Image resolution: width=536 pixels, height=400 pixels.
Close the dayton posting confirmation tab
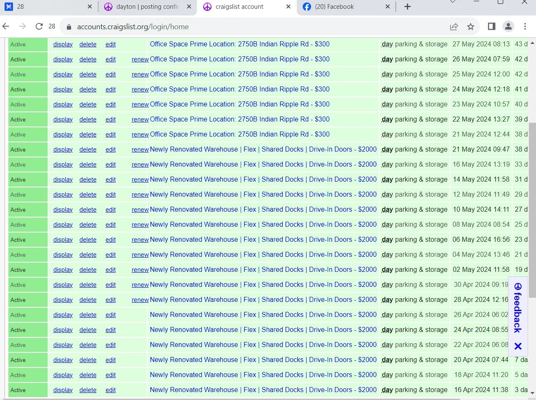click(x=189, y=7)
